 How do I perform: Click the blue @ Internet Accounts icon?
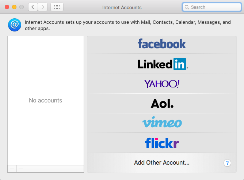pos(15,25)
